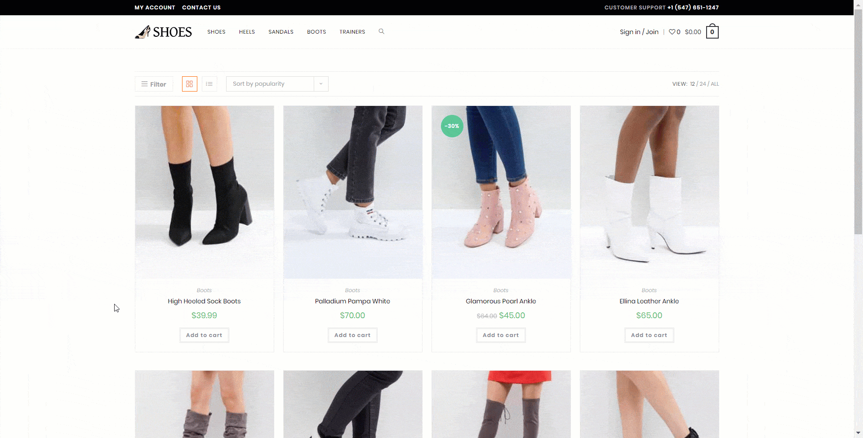863x438 pixels.
Task: Open the shopping cart bag icon
Action: tap(712, 31)
